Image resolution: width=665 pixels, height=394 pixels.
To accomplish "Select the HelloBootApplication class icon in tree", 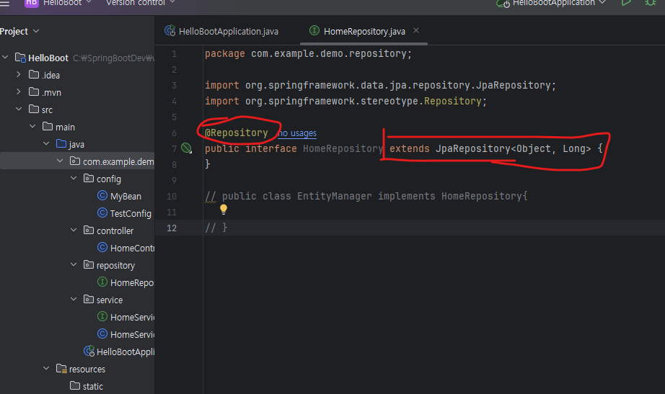I will click(89, 352).
